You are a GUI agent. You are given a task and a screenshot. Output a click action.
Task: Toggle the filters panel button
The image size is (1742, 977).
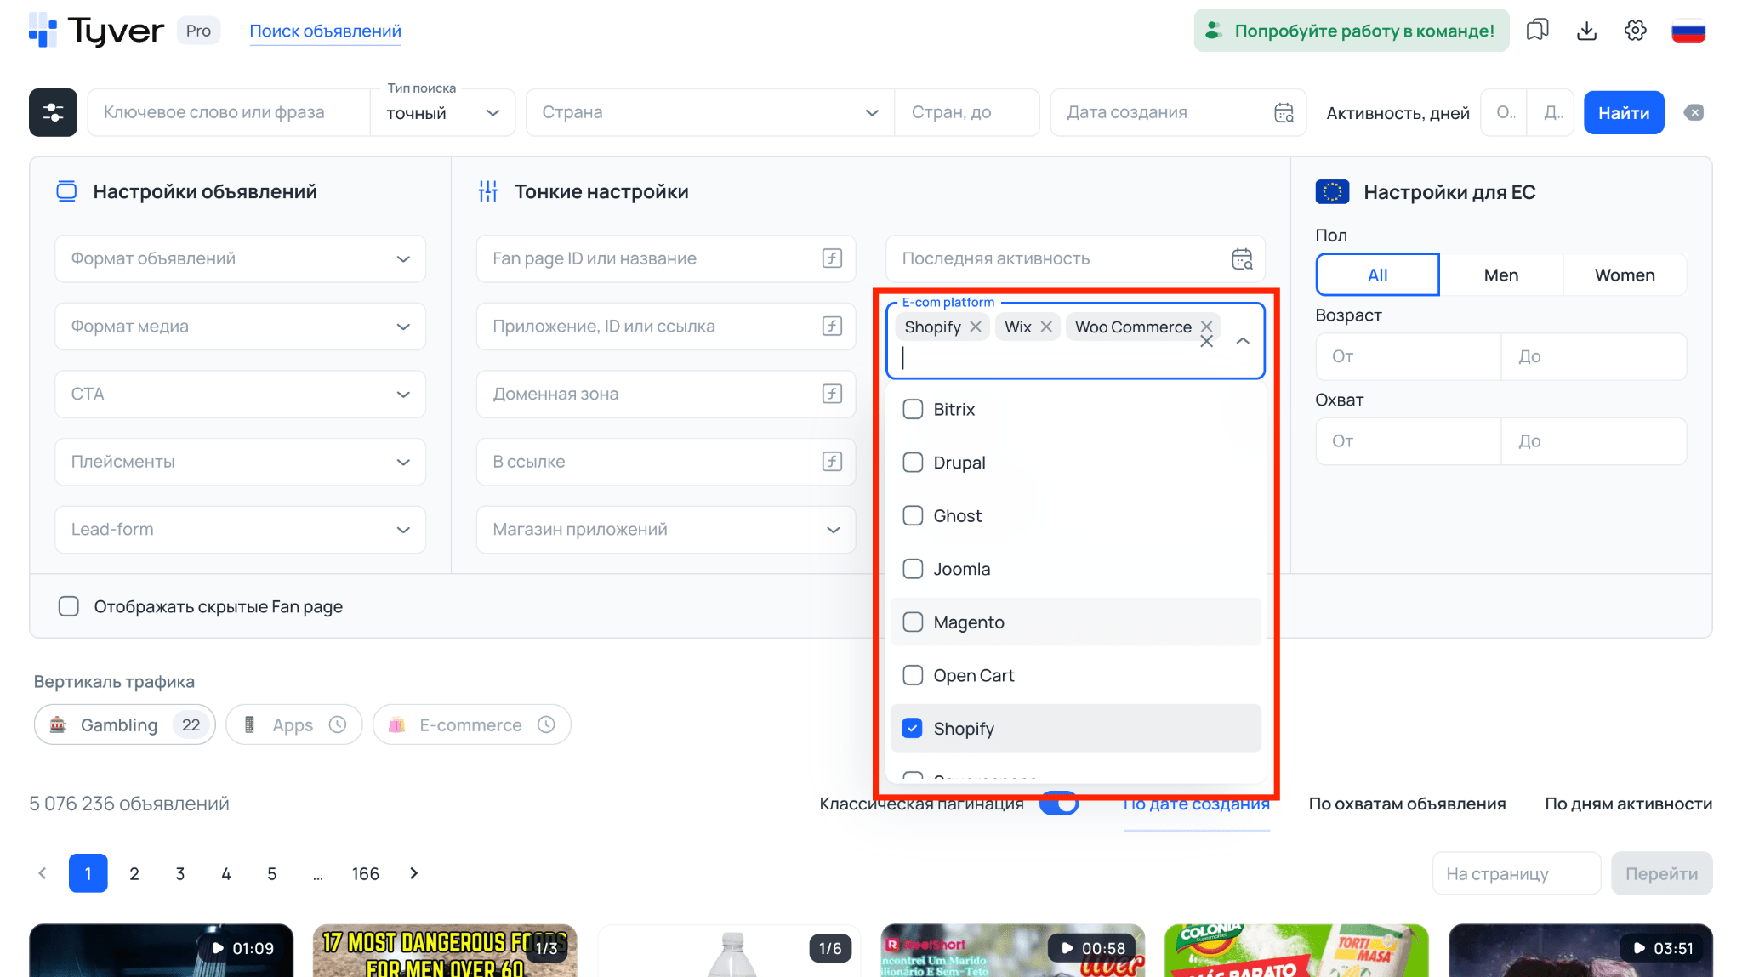coord(53,112)
